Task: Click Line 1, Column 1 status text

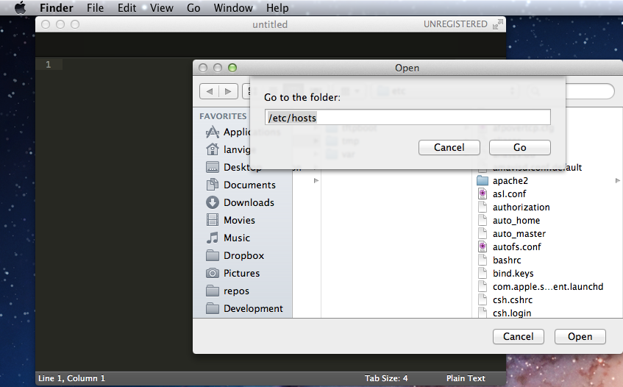Action: click(71, 378)
